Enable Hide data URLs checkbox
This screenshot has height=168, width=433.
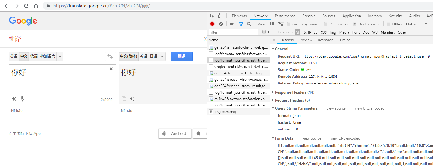(x=264, y=32)
